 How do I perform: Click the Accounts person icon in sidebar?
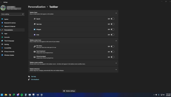pos(2,37)
